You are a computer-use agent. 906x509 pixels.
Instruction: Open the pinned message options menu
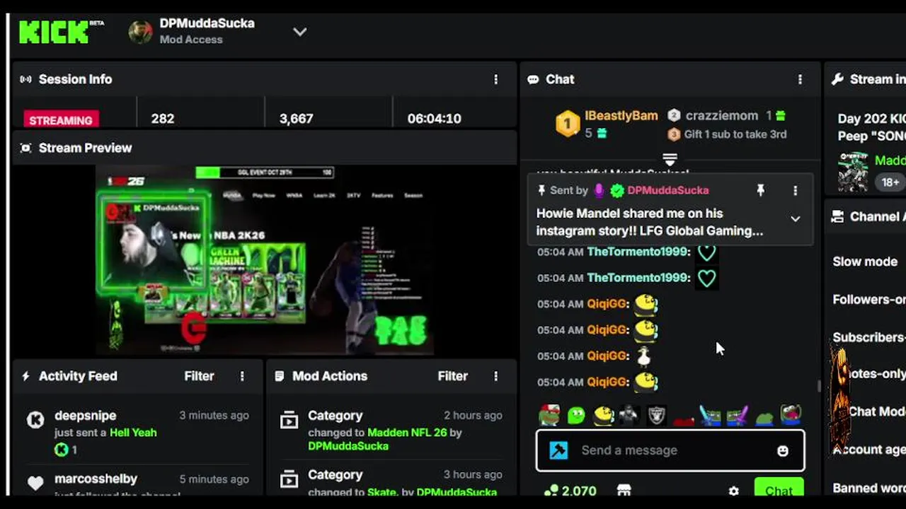click(795, 190)
